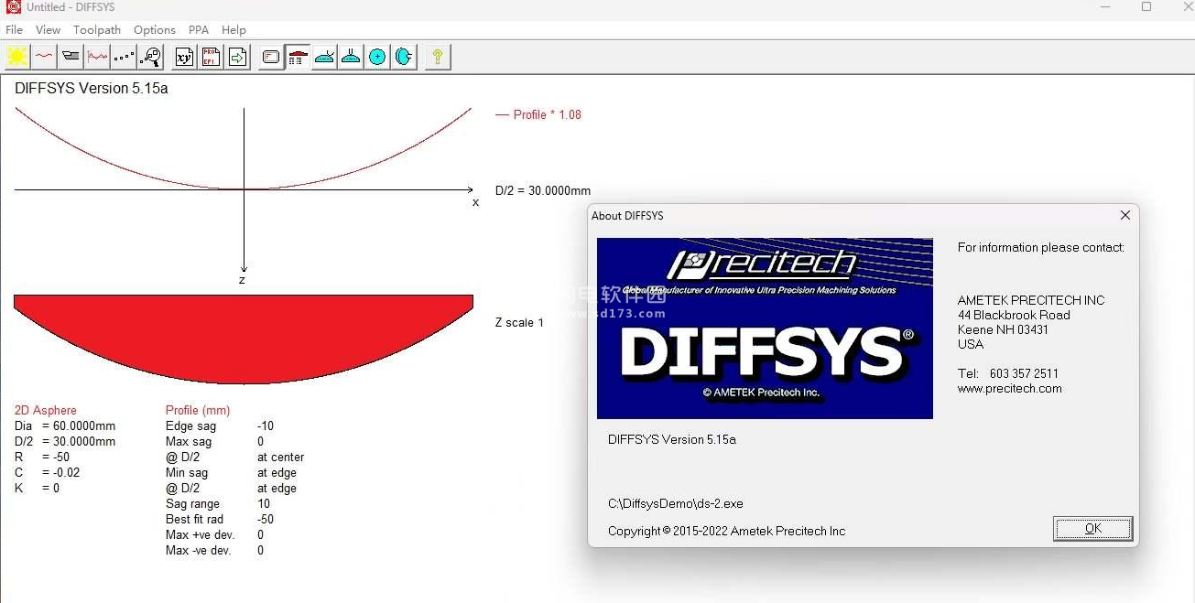
Task: Open the Toolpath menu
Action: click(x=97, y=29)
